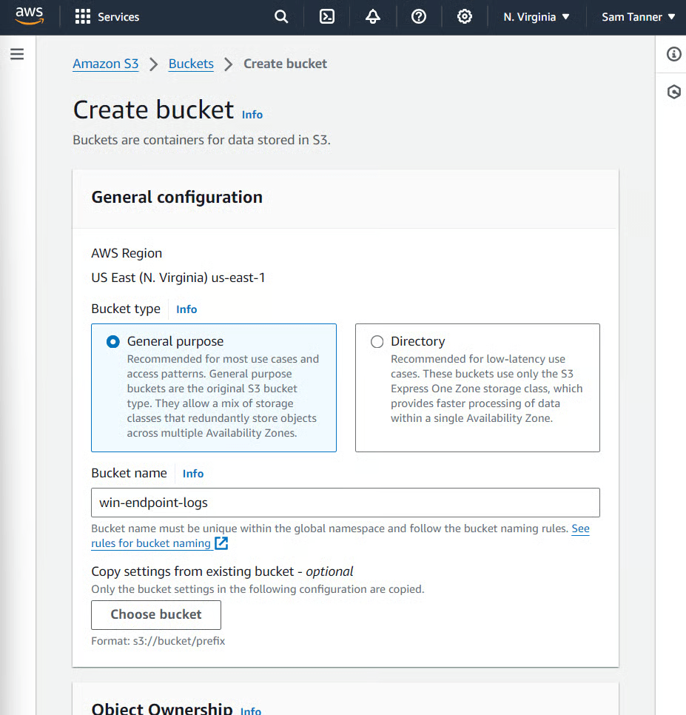Open the rules for bucket naming link
The image size is (686, 715).
tap(151, 543)
